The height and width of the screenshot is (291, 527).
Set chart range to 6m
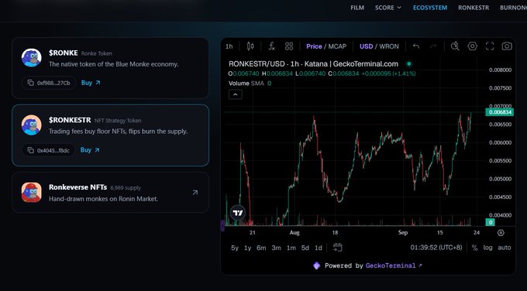[261, 248]
